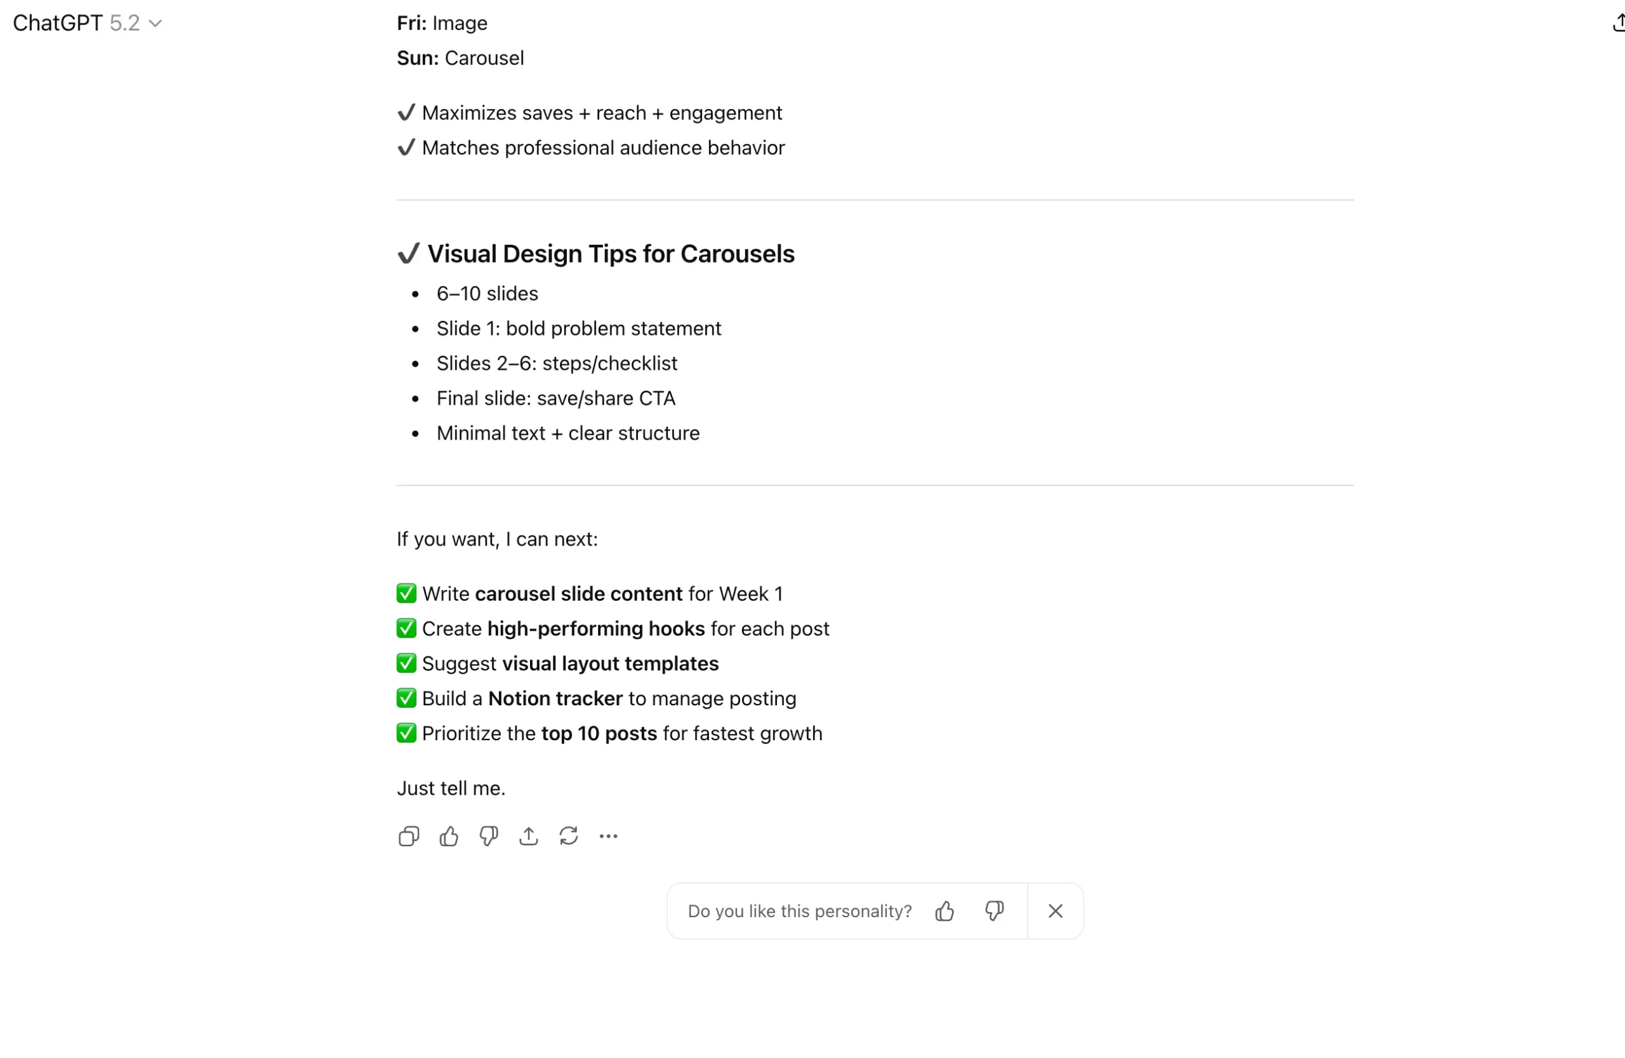Share the response via the upload icon
The width and height of the screenshot is (1625, 1058).
click(529, 836)
